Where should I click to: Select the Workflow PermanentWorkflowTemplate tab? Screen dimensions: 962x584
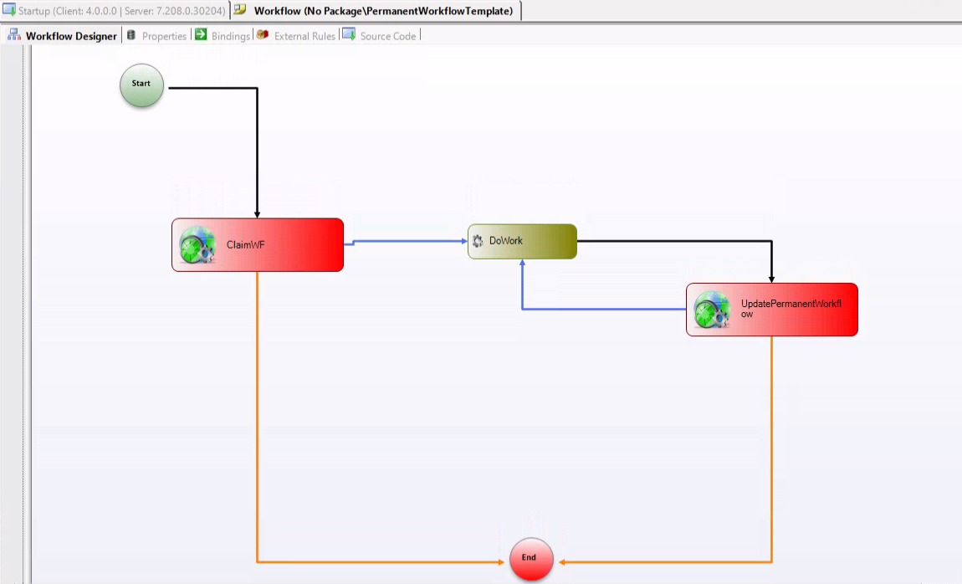click(376, 10)
